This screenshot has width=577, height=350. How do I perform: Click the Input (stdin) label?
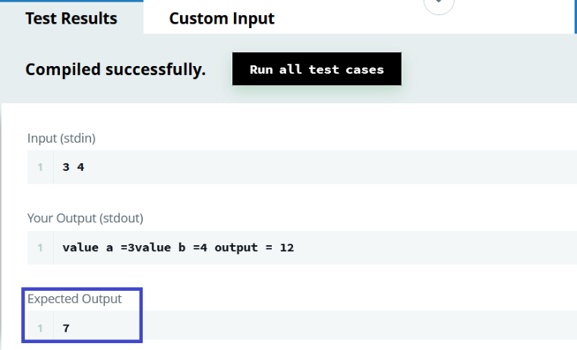[61, 138]
